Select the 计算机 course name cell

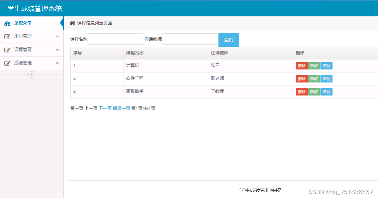point(166,65)
